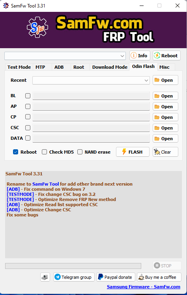Click the computer device manager icon

pyautogui.click(x=45, y=277)
